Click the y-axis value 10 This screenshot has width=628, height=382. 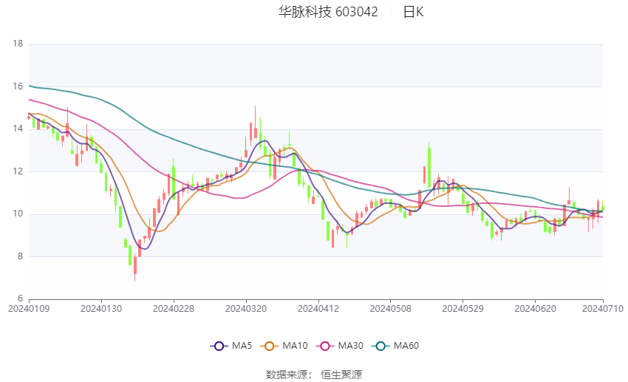click(18, 214)
